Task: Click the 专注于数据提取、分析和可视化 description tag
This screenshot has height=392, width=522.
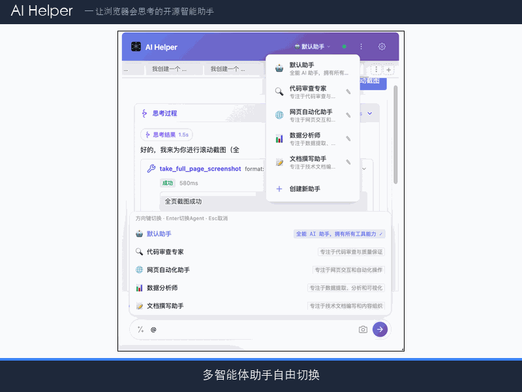Action: [x=346, y=288]
